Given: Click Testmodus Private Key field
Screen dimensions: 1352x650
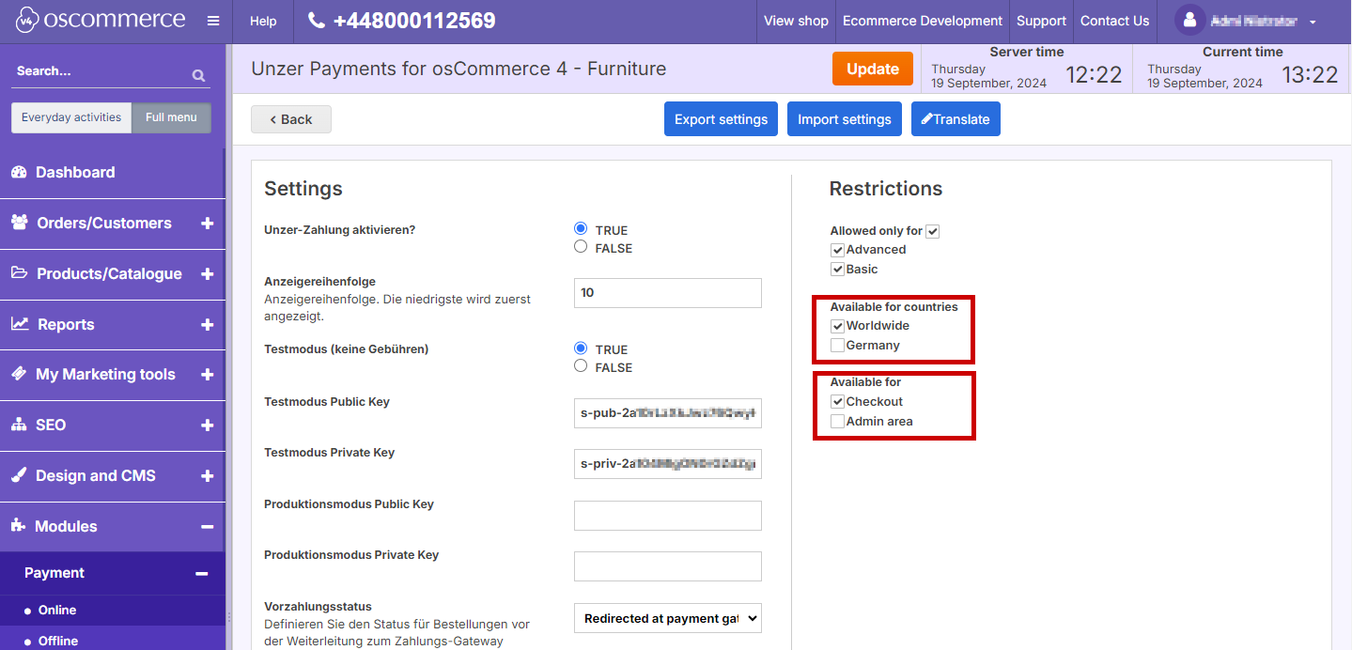Looking at the screenshot, I should click(x=667, y=463).
